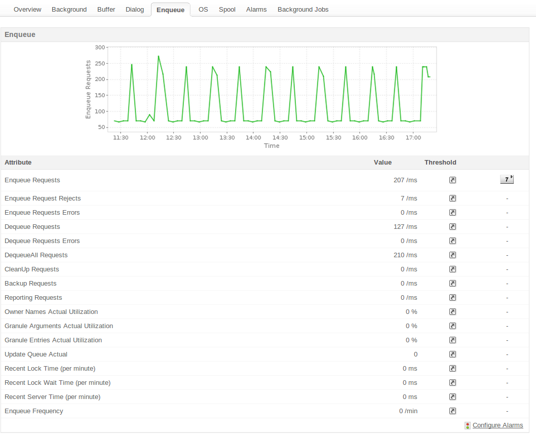Select the OS tab
Viewport: 536px width, 438px height.
tap(203, 10)
